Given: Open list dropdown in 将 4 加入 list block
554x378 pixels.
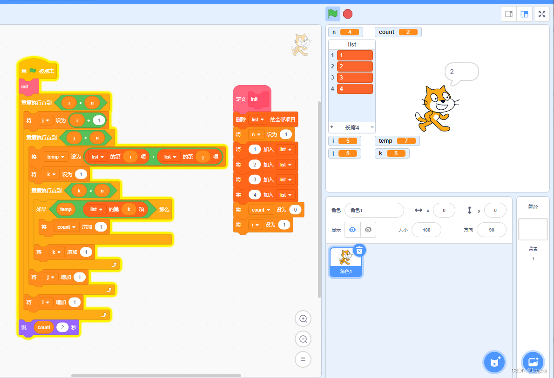Looking at the screenshot, I should pyautogui.click(x=285, y=194).
